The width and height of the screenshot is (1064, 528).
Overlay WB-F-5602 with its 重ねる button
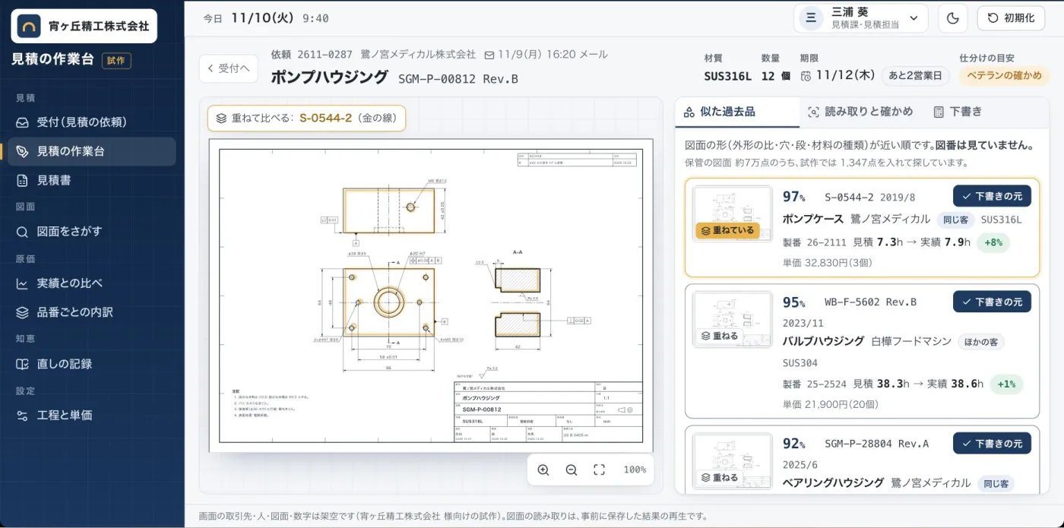[719, 336]
